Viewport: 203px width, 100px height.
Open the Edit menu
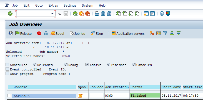27,6
